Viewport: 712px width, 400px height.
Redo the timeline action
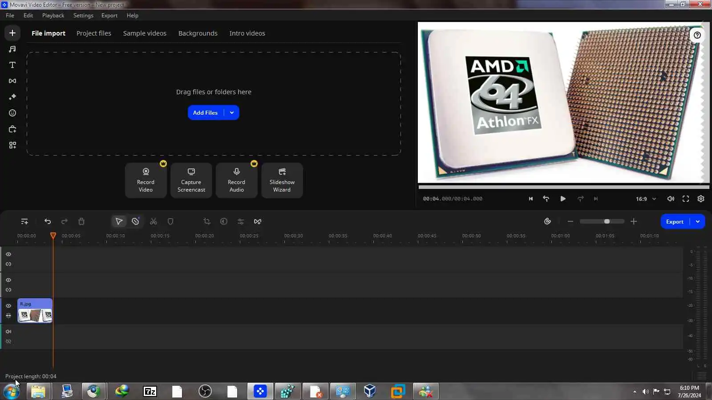tap(65, 221)
